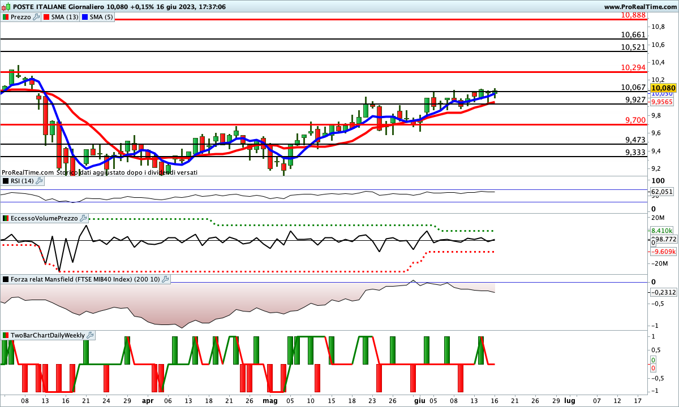Click the 62,051 RSI value tag
This screenshot has width=679, height=407.
[662, 192]
